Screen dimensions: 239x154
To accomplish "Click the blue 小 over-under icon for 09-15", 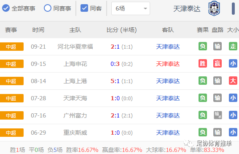I will coord(233,63).
